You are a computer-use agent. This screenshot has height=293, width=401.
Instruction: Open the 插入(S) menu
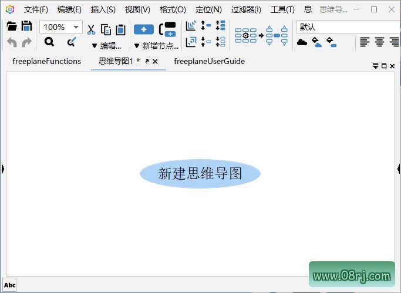point(103,10)
